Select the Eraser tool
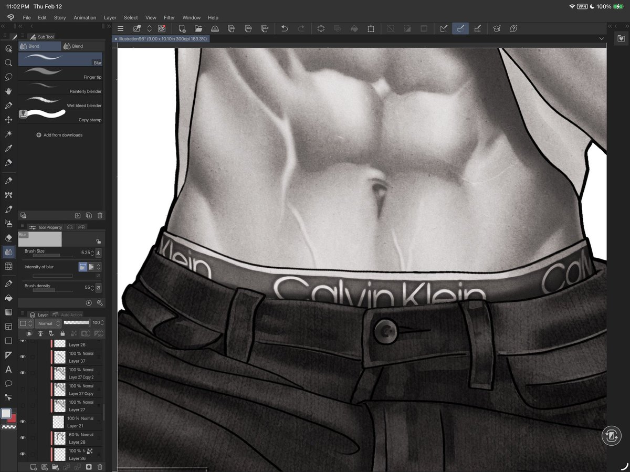Screen dimensions: 630x472 point(8,238)
